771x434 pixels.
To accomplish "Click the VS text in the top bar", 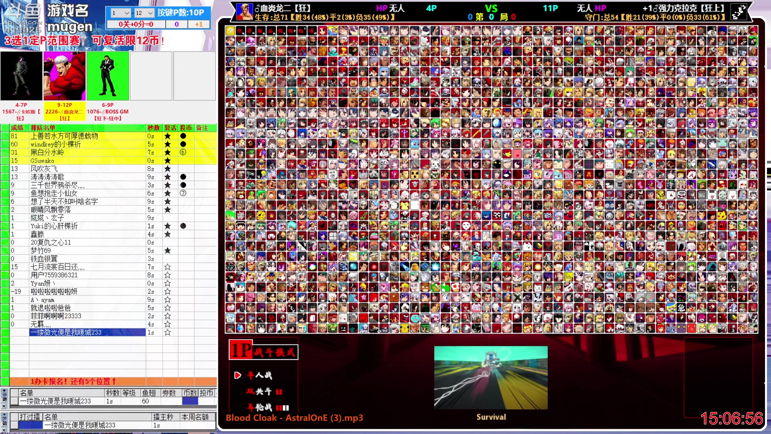I will 491,8.
